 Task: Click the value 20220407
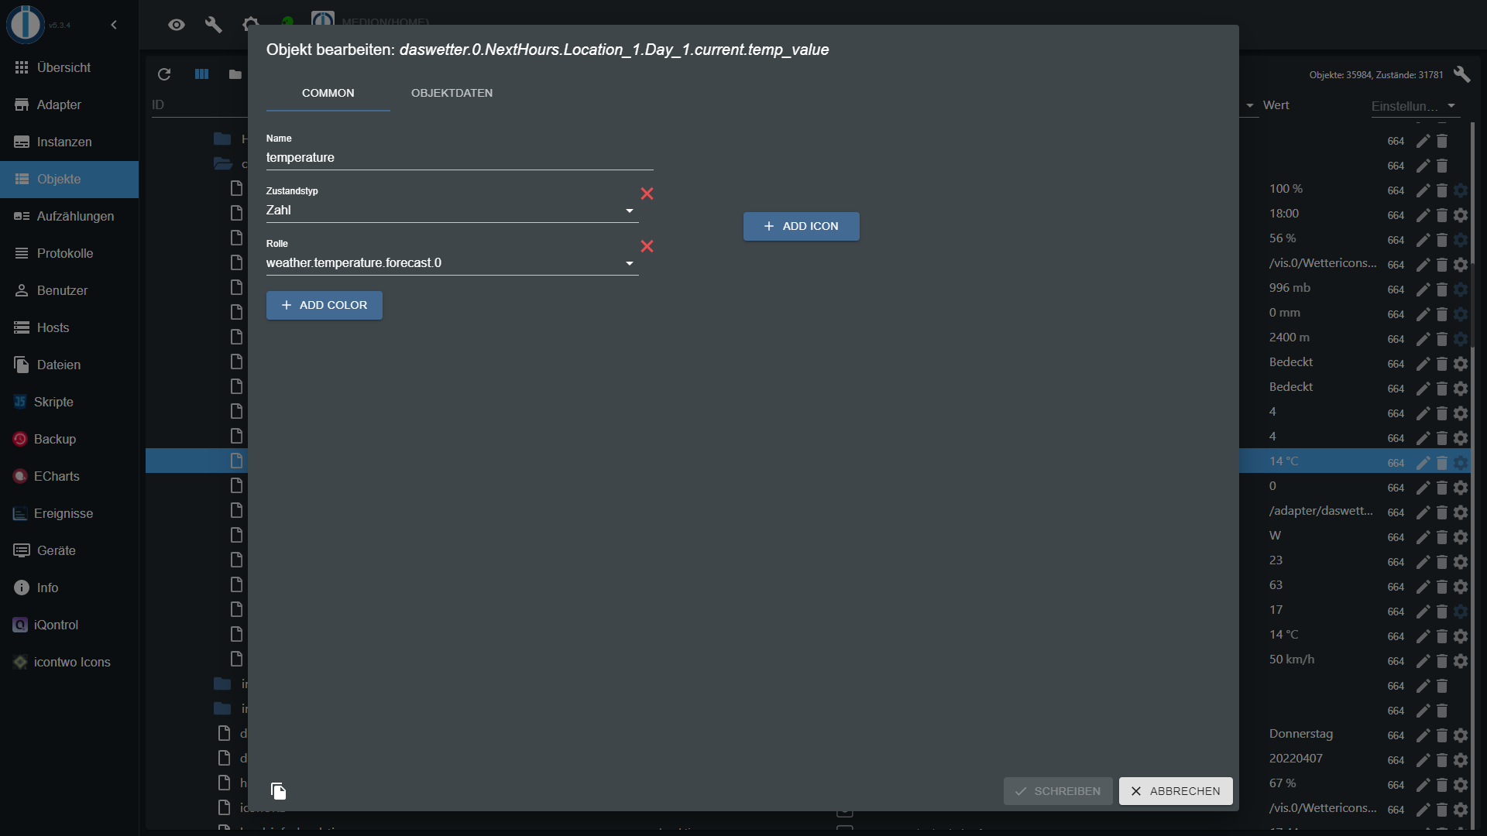pyautogui.click(x=1296, y=759)
